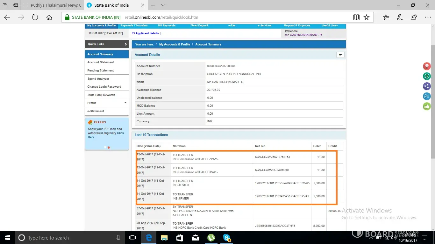This screenshot has height=244, width=435.
Task: Open the Payments / Transfers menu
Action: click(134, 26)
